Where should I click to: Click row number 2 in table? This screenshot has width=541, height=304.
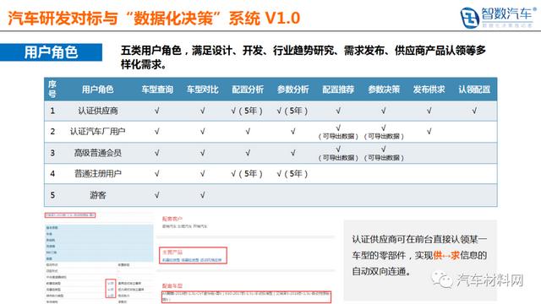coord(52,132)
